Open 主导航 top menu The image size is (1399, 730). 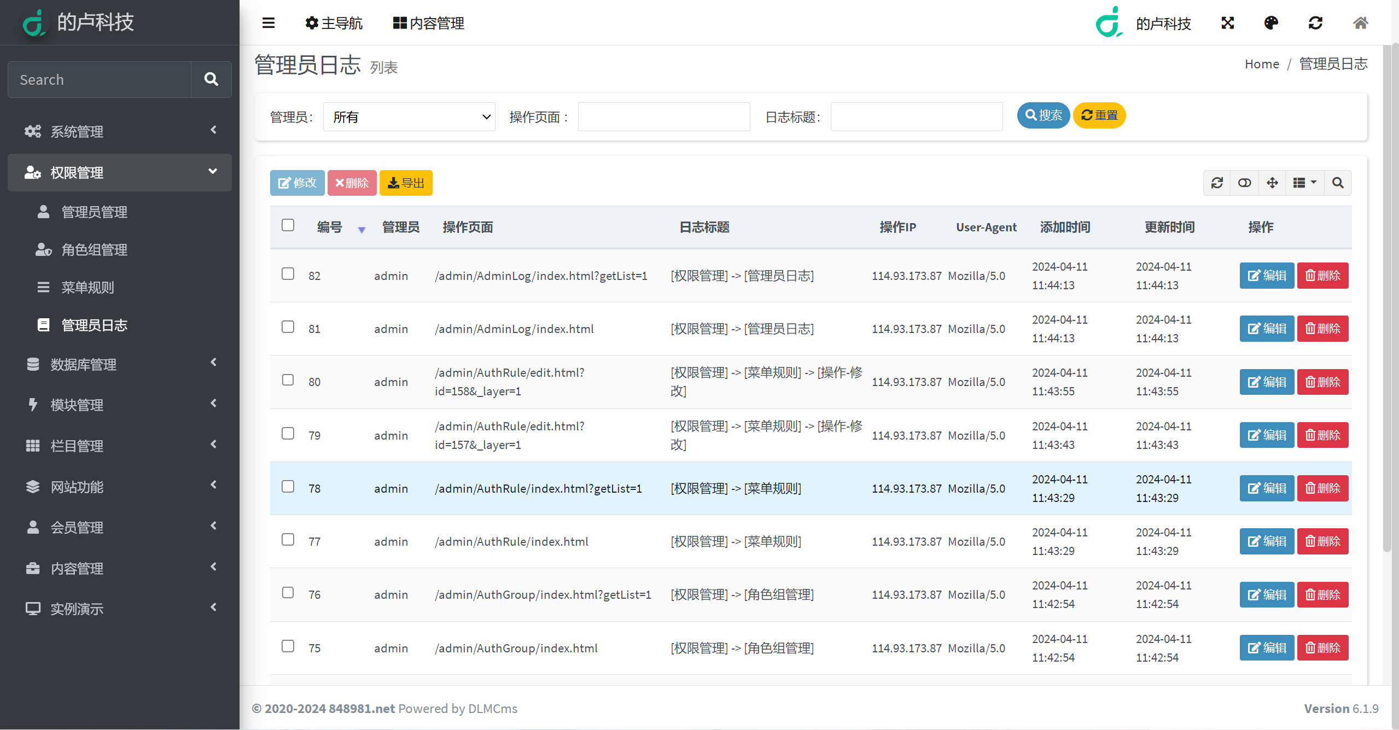[x=334, y=23]
